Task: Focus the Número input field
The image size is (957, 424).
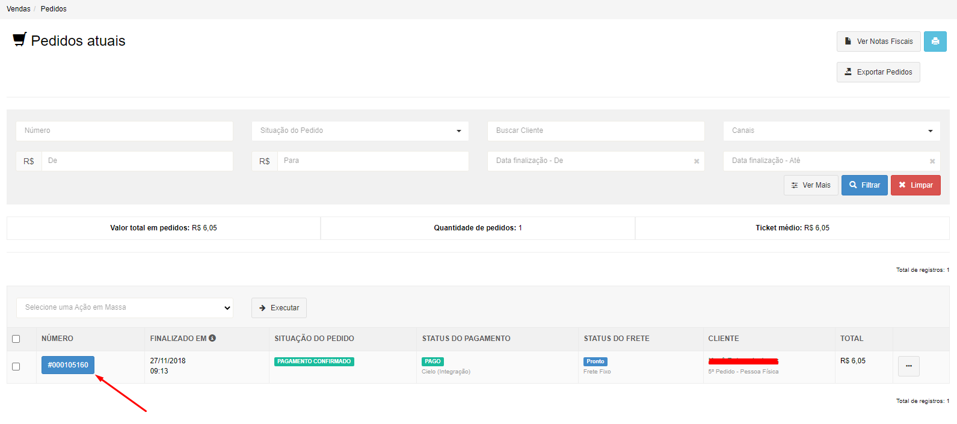Action: click(x=125, y=131)
